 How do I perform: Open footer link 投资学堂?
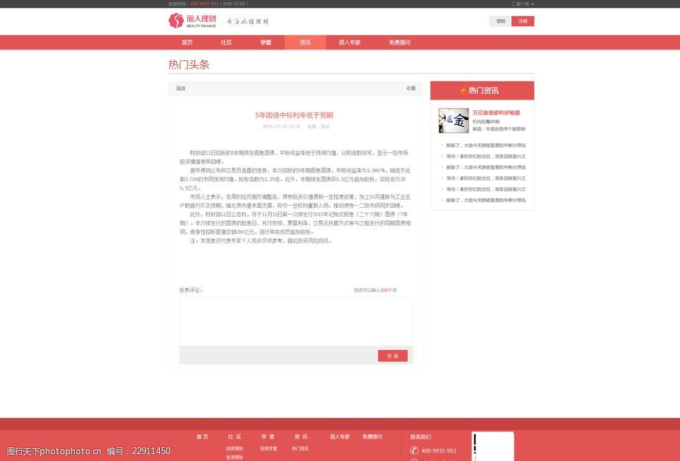[268, 449]
